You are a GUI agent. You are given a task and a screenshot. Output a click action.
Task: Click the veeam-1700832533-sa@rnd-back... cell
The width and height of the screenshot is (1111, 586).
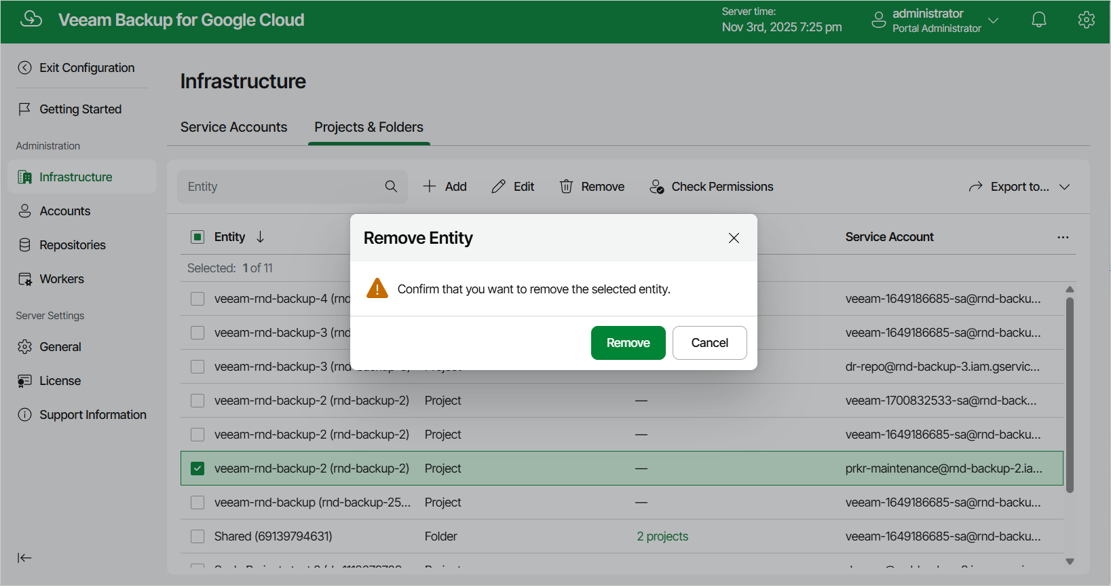[x=941, y=401]
